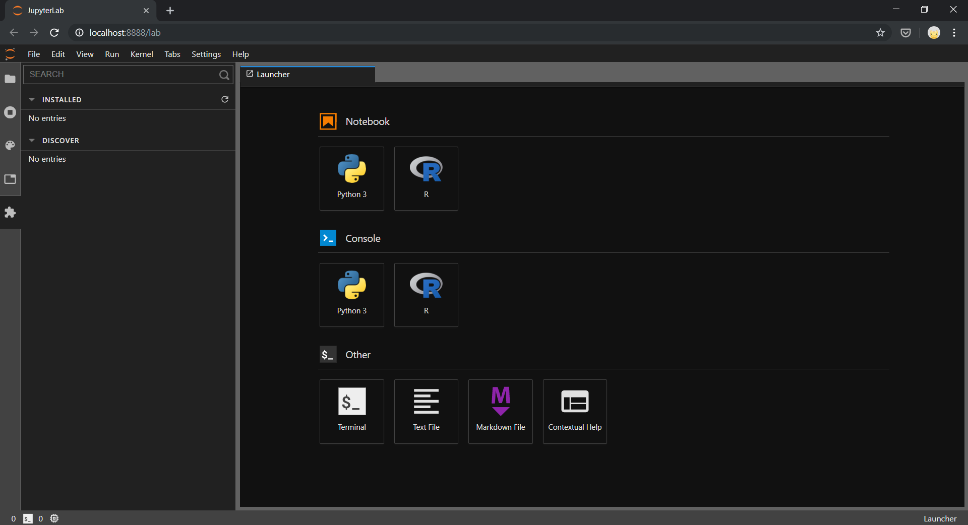
Task: Click the kernel status icon in status bar
Action: tap(54, 518)
